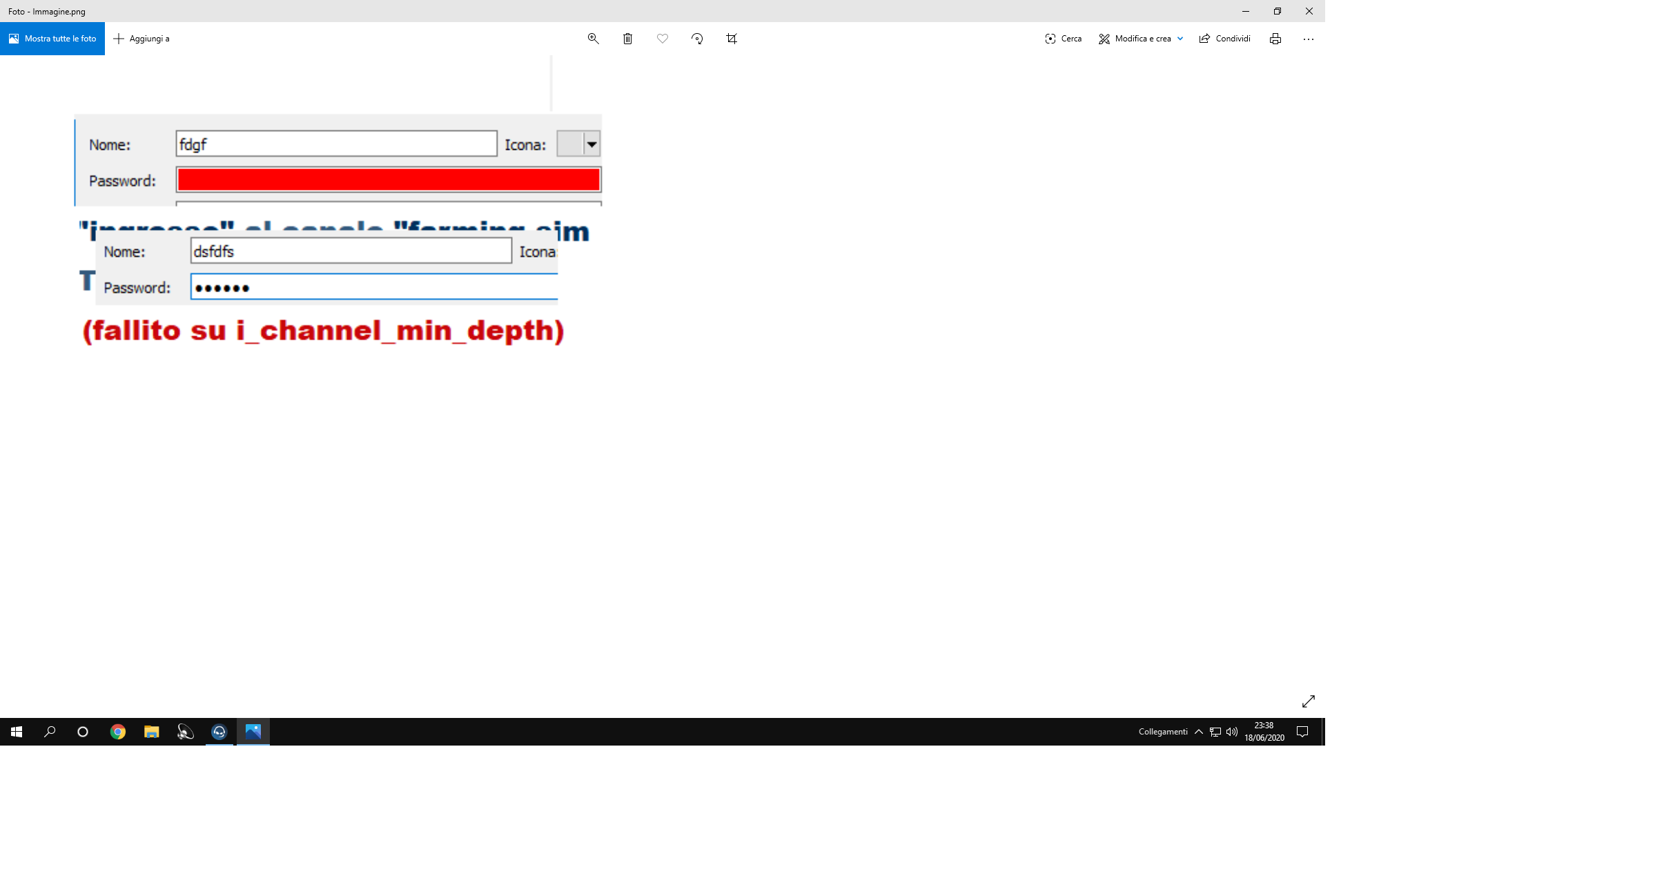Image resolution: width=1673 pixels, height=885 pixels.
Task: Open Chrome from the taskbar
Action: 118,732
